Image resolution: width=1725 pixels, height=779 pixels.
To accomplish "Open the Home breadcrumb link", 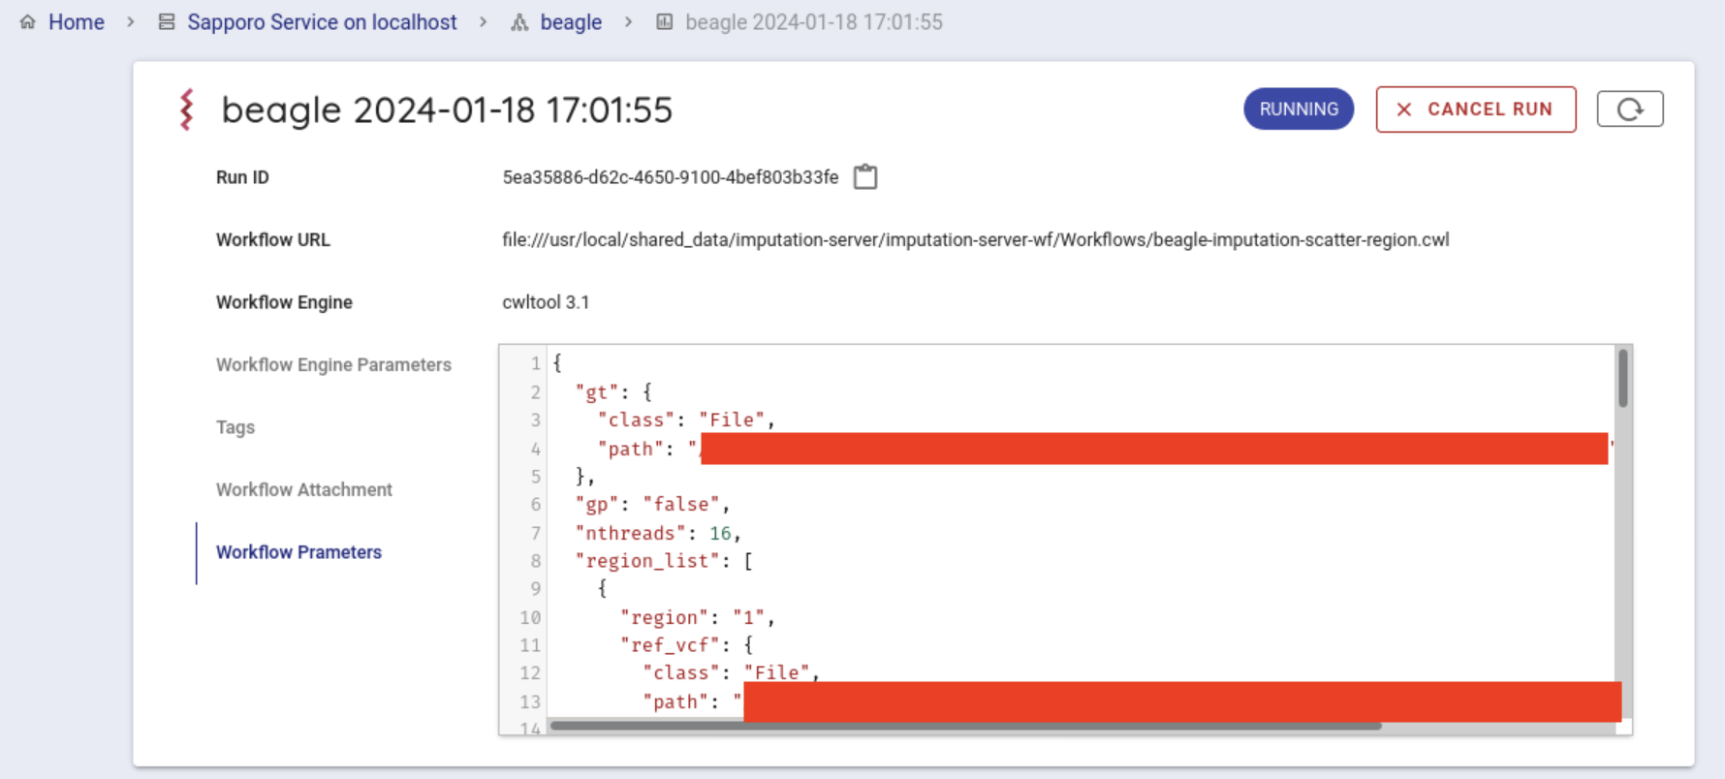I will click(x=76, y=21).
